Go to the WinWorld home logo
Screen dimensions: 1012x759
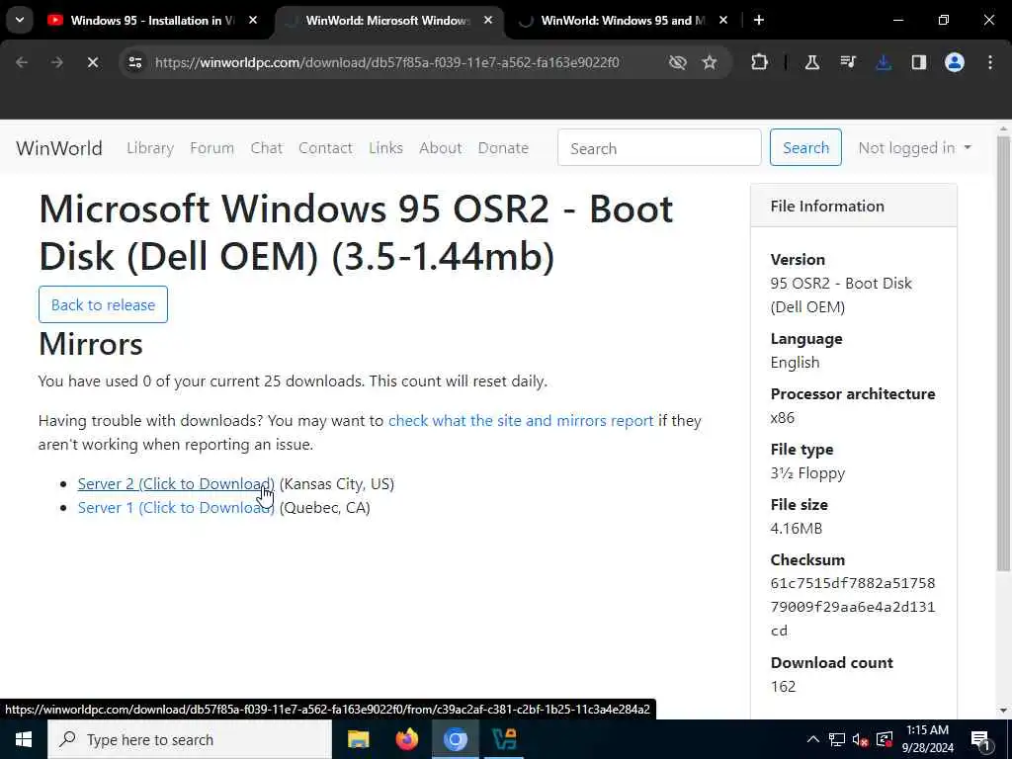[59, 148]
